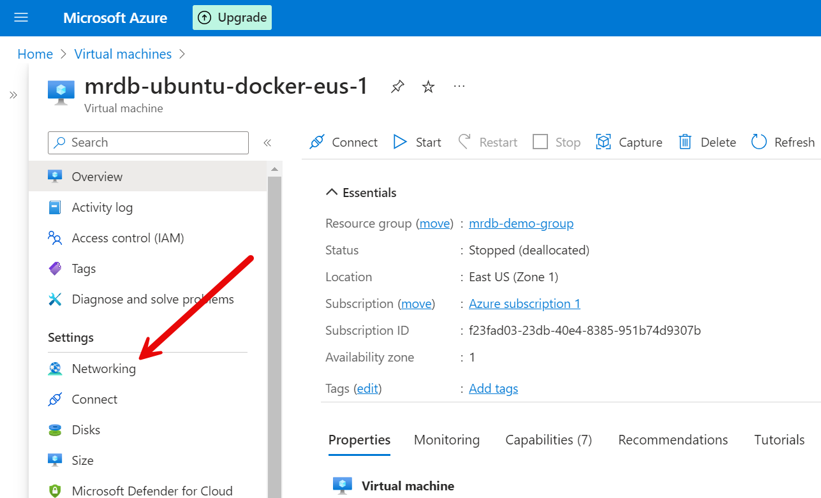Pin the virtual machine to dashboard
821x498 pixels.
[x=397, y=87]
